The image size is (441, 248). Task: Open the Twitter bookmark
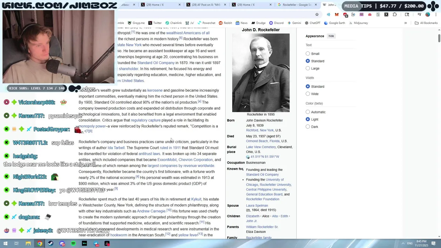[155, 23]
